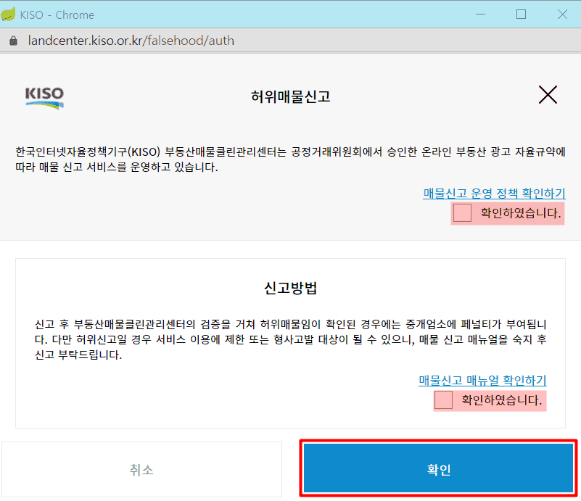
Task: Open the 매물신고 매뉴얼 확인하기 link
Action: coord(482,380)
